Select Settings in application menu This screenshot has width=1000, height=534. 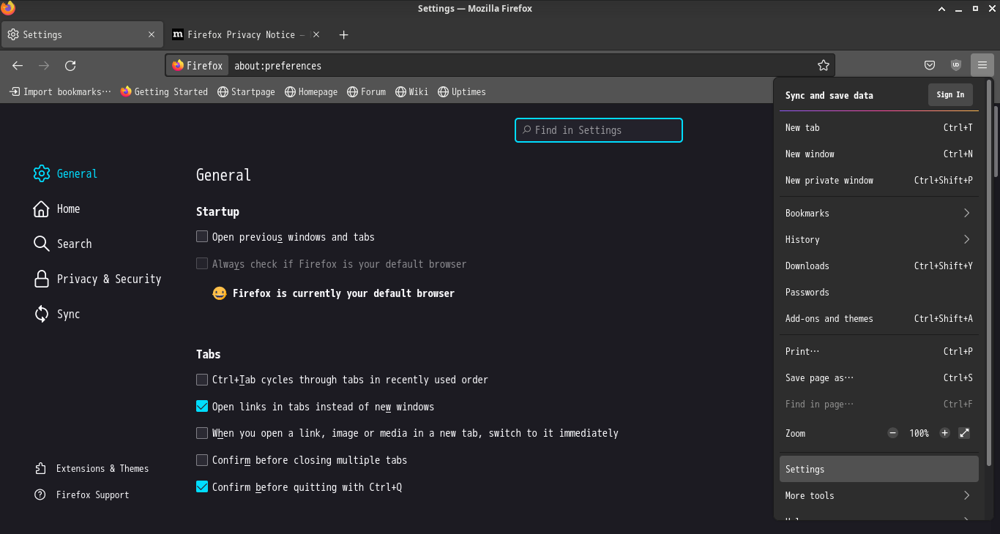[x=878, y=469]
